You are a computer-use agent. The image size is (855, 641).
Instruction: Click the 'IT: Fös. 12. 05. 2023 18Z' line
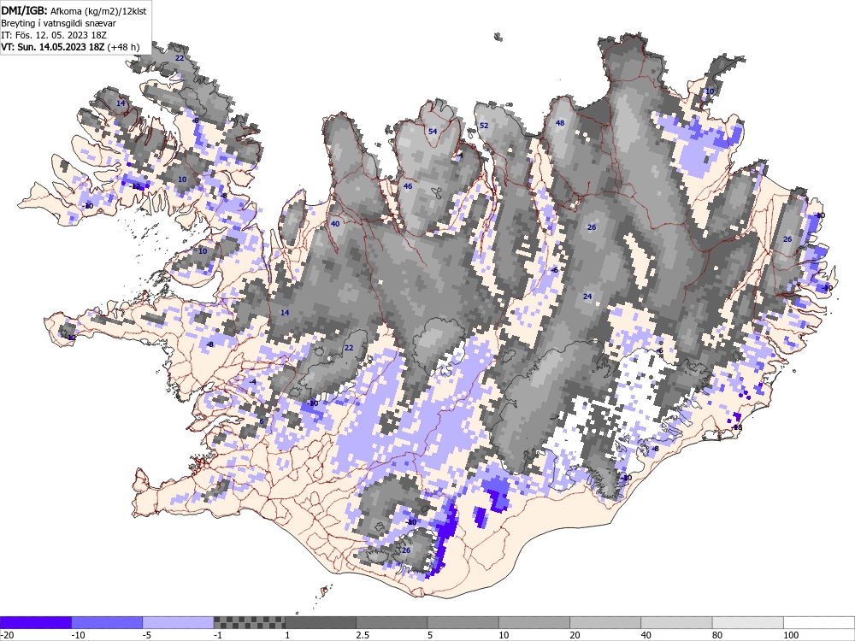point(54,35)
